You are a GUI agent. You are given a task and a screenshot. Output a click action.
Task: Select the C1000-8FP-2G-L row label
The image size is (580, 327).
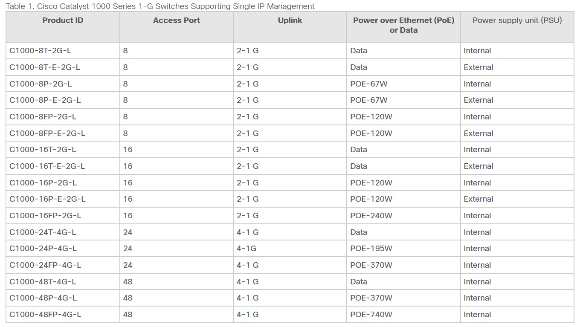(x=43, y=117)
